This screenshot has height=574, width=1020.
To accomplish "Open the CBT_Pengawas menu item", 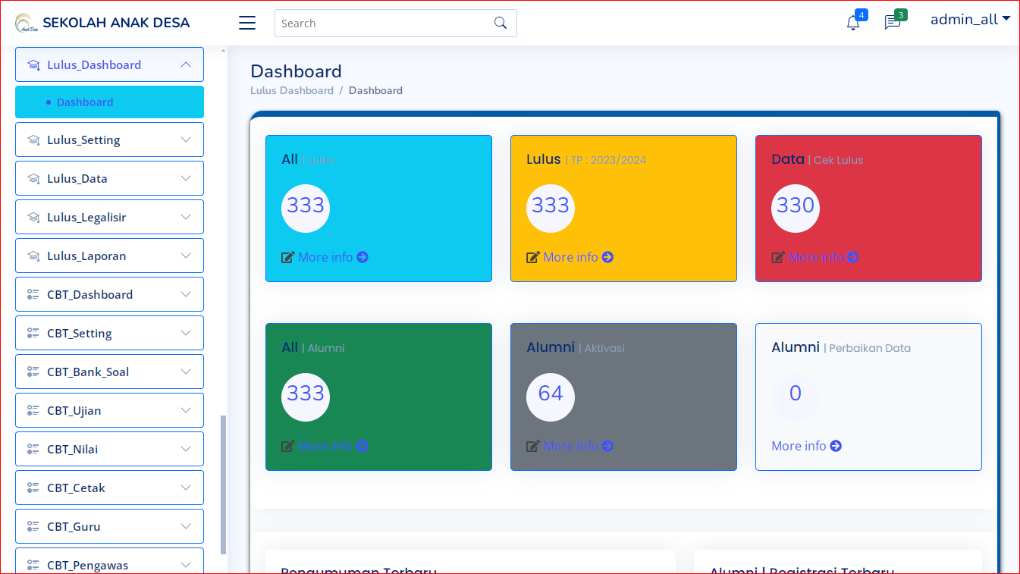I will pos(109,561).
